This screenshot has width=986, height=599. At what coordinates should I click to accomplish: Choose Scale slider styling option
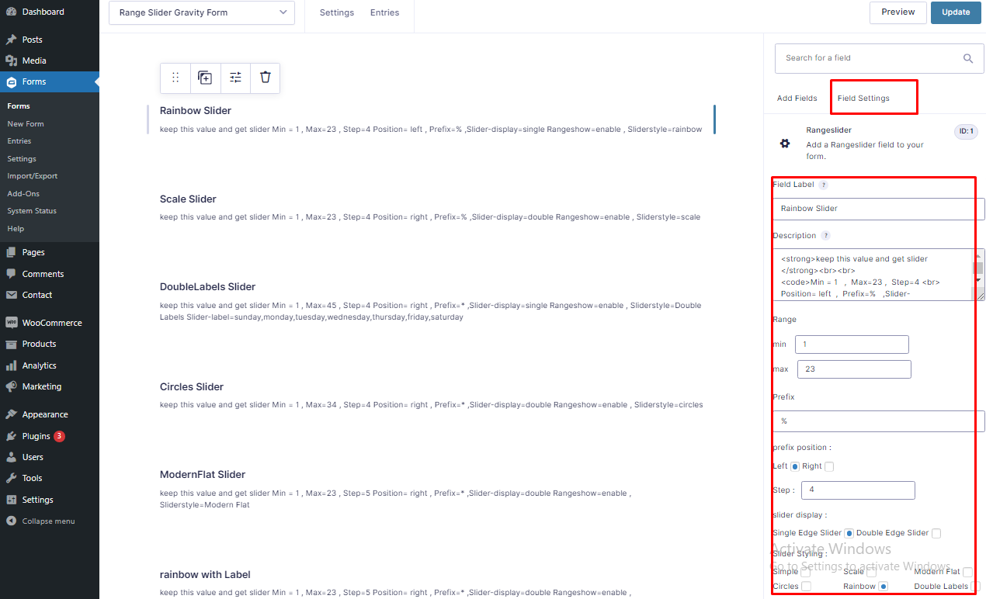(x=871, y=572)
